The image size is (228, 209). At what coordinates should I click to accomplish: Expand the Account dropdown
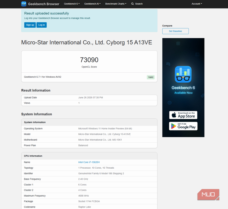pos(197,4)
